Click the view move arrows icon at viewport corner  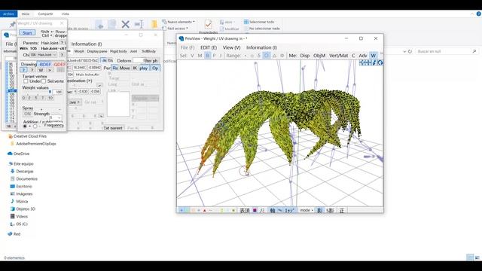pos(365,62)
